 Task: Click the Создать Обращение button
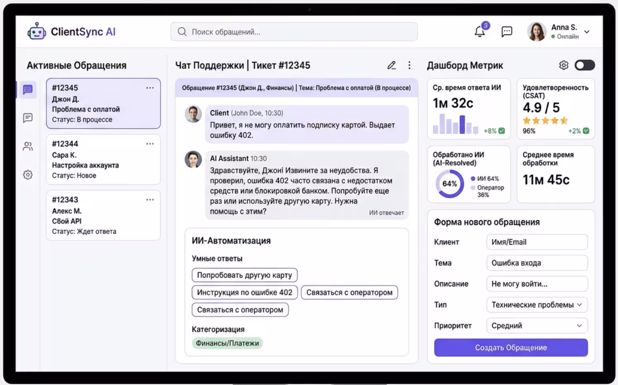pos(510,348)
